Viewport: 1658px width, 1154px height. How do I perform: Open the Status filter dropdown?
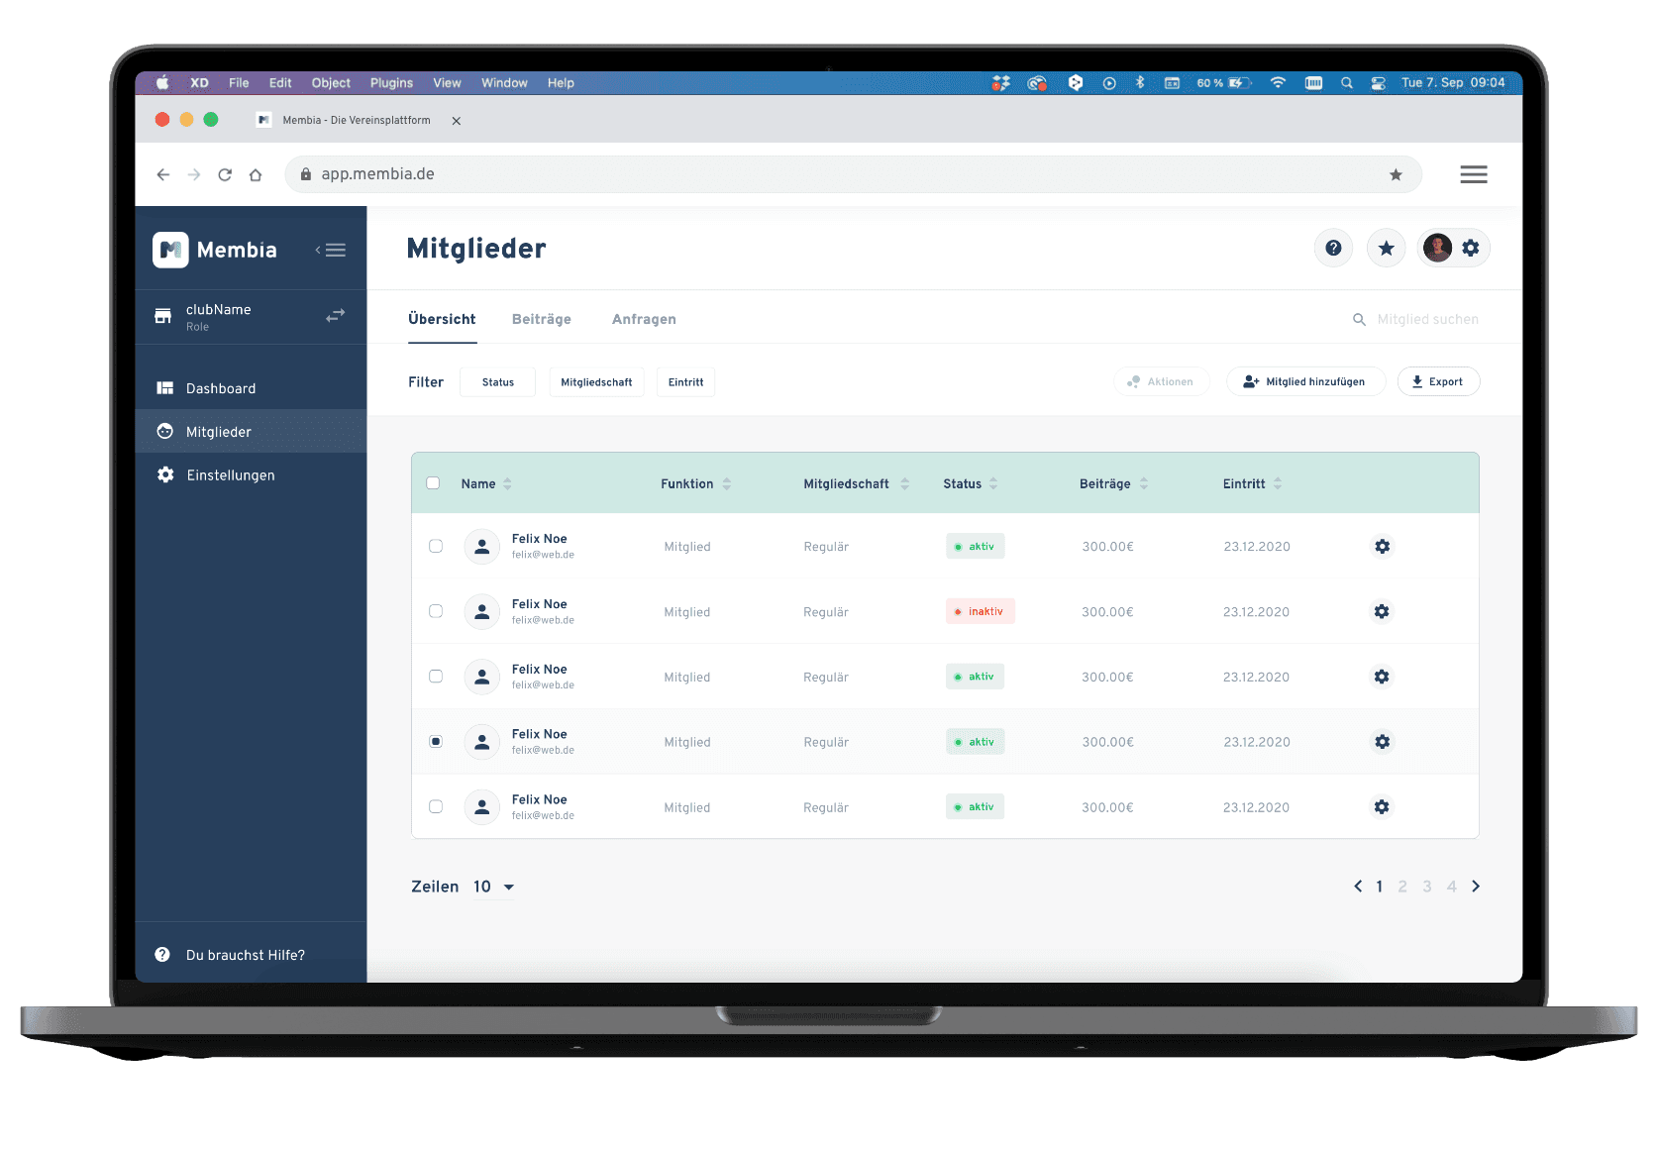498,382
